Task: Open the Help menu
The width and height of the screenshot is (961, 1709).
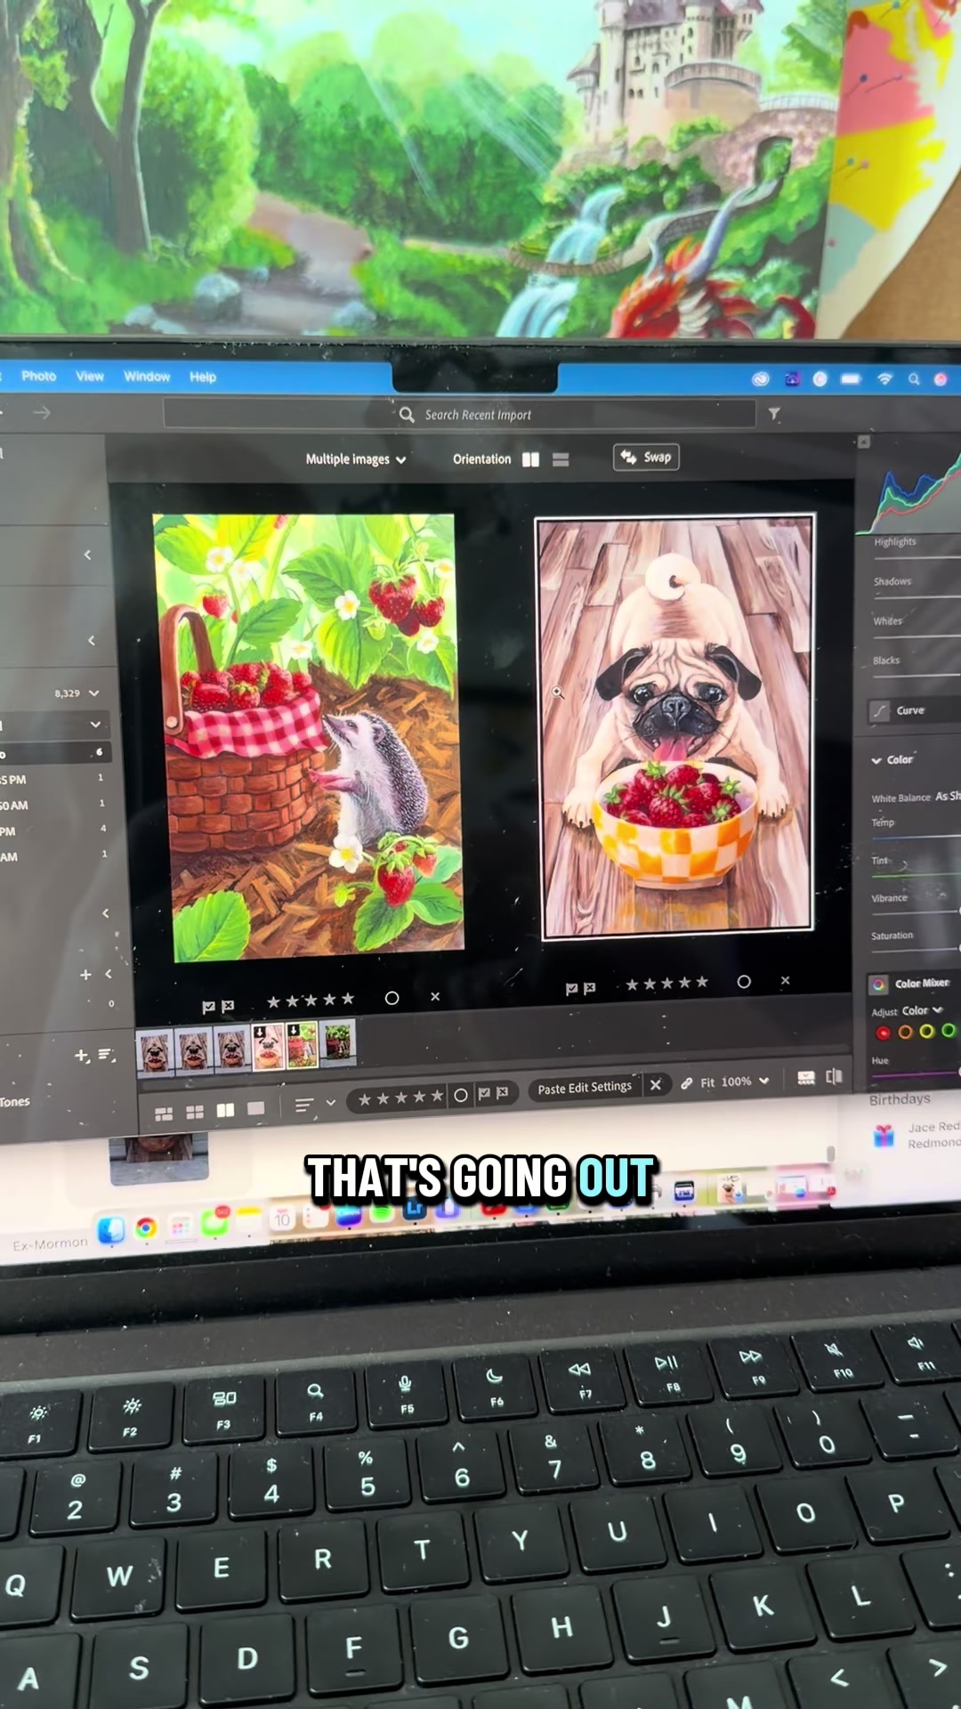Action: click(203, 377)
